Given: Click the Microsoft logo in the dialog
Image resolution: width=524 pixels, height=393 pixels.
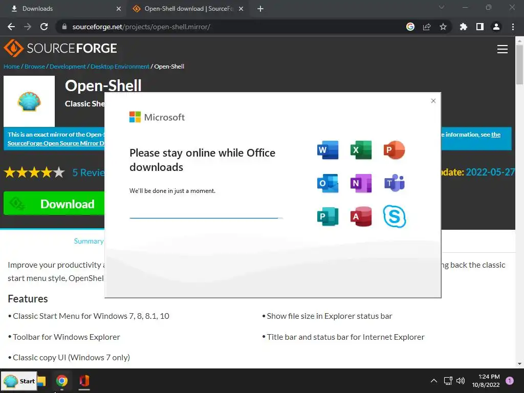Looking at the screenshot, I should (157, 117).
